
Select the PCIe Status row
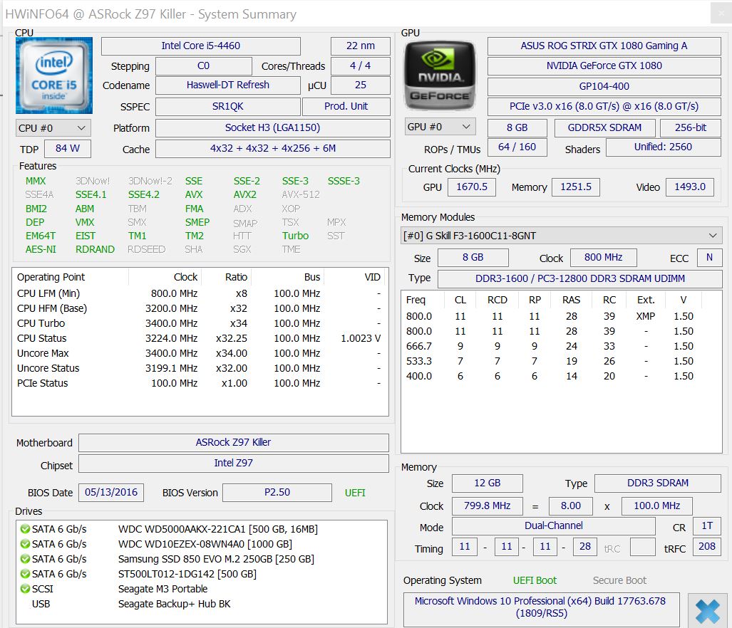pyautogui.click(x=200, y=383)
